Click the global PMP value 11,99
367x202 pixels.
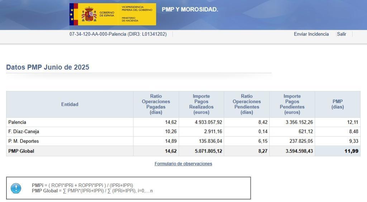(x=351, y=151)
